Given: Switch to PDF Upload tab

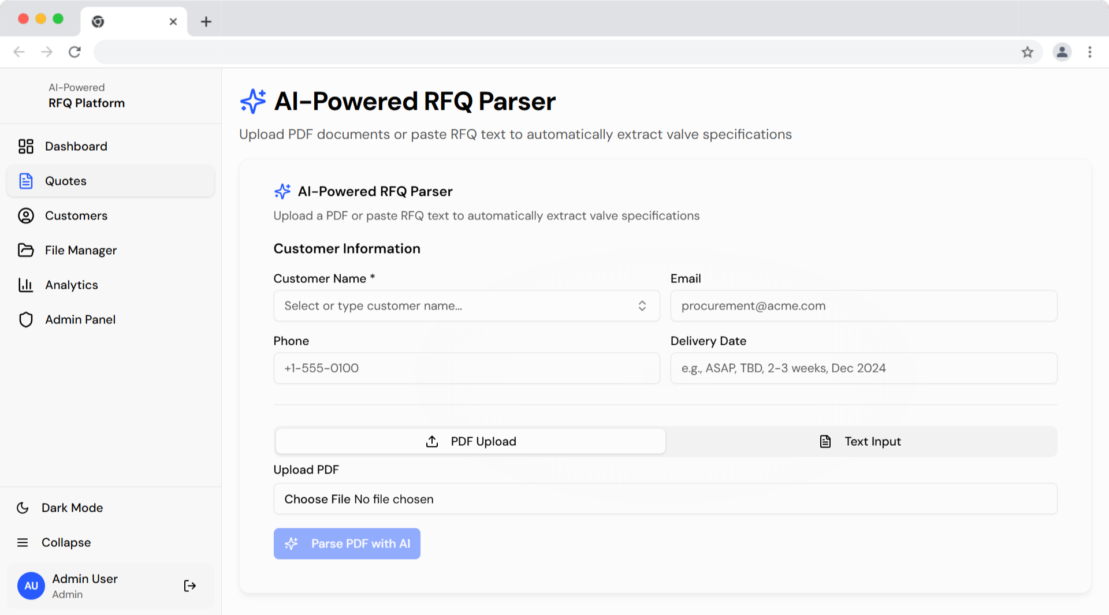Looking at the screenshot, I should pos(471,441).
